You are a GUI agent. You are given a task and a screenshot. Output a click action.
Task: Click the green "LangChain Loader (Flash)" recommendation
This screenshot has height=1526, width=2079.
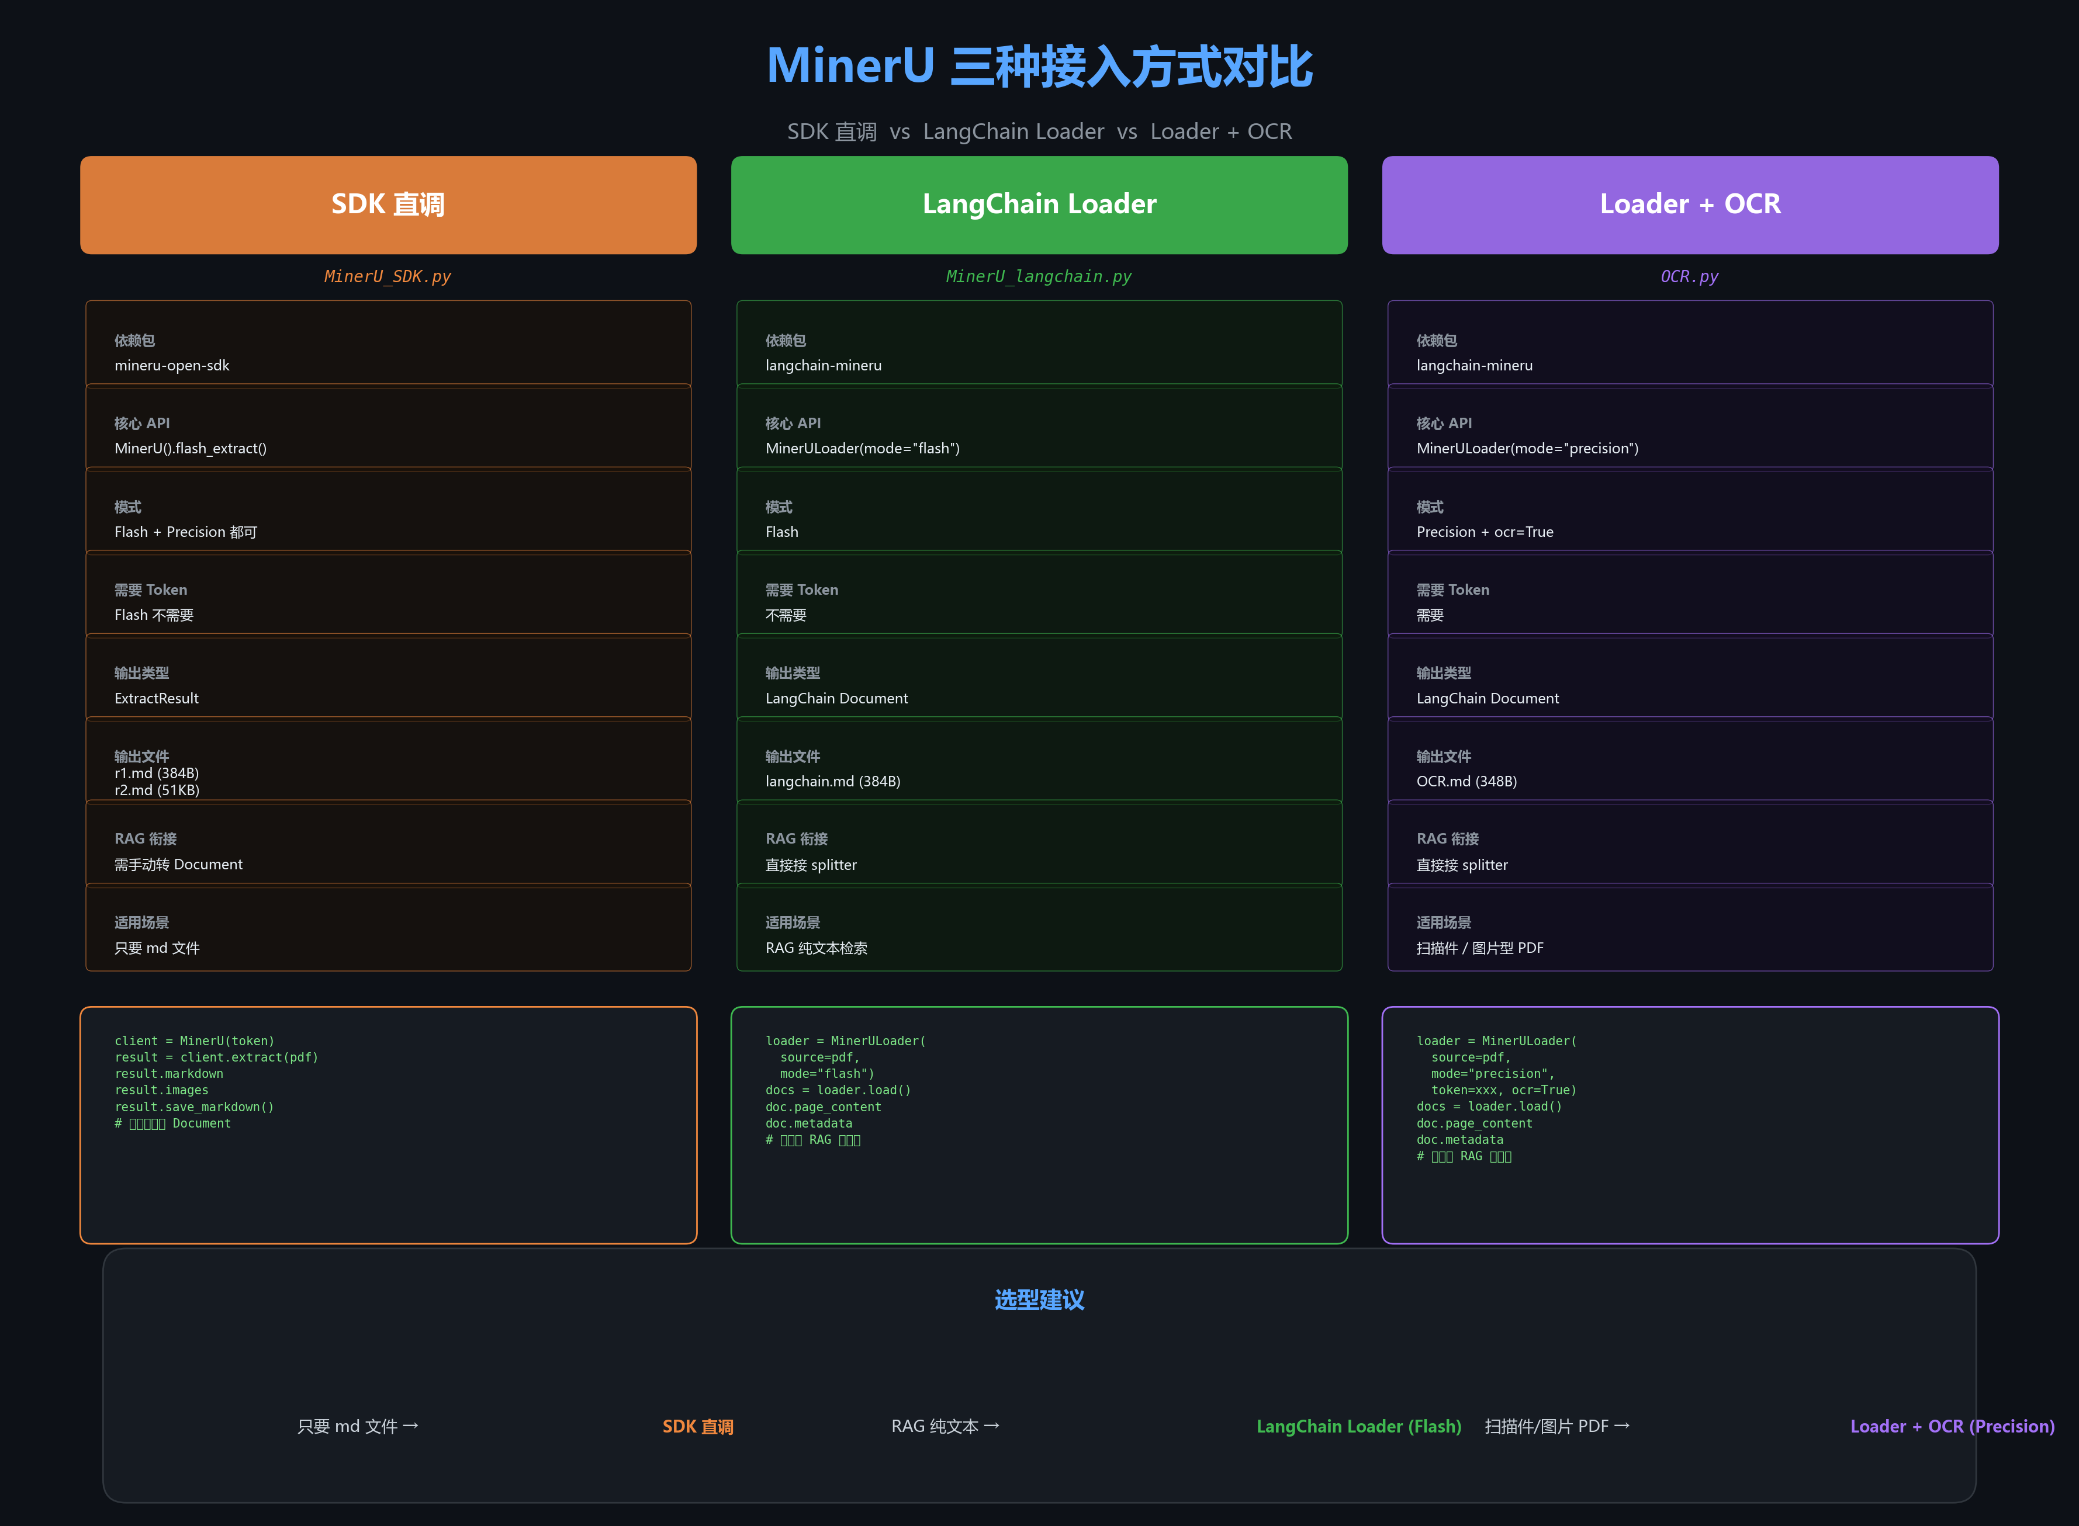pyautogui.click(x=1359, y=1427)
